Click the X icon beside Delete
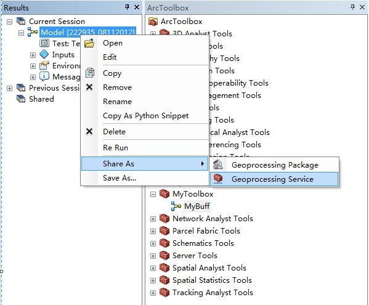This screenshot has width=369, height=305. 89,131
